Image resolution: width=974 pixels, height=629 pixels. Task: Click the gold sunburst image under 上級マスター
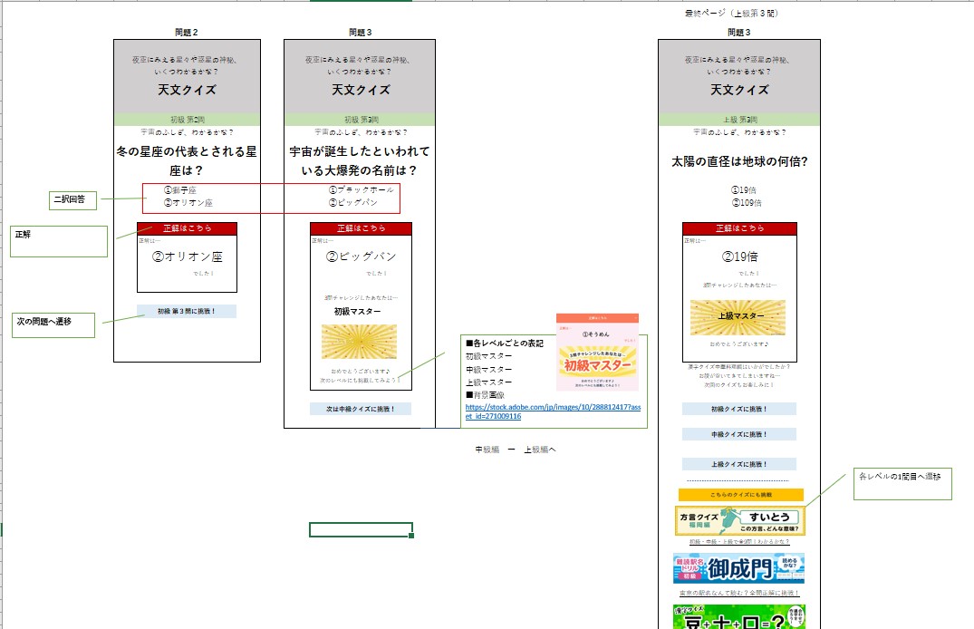[x=738, y=317]
